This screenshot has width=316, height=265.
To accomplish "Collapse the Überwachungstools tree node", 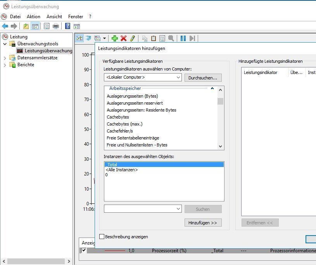I will click(5, 44).
